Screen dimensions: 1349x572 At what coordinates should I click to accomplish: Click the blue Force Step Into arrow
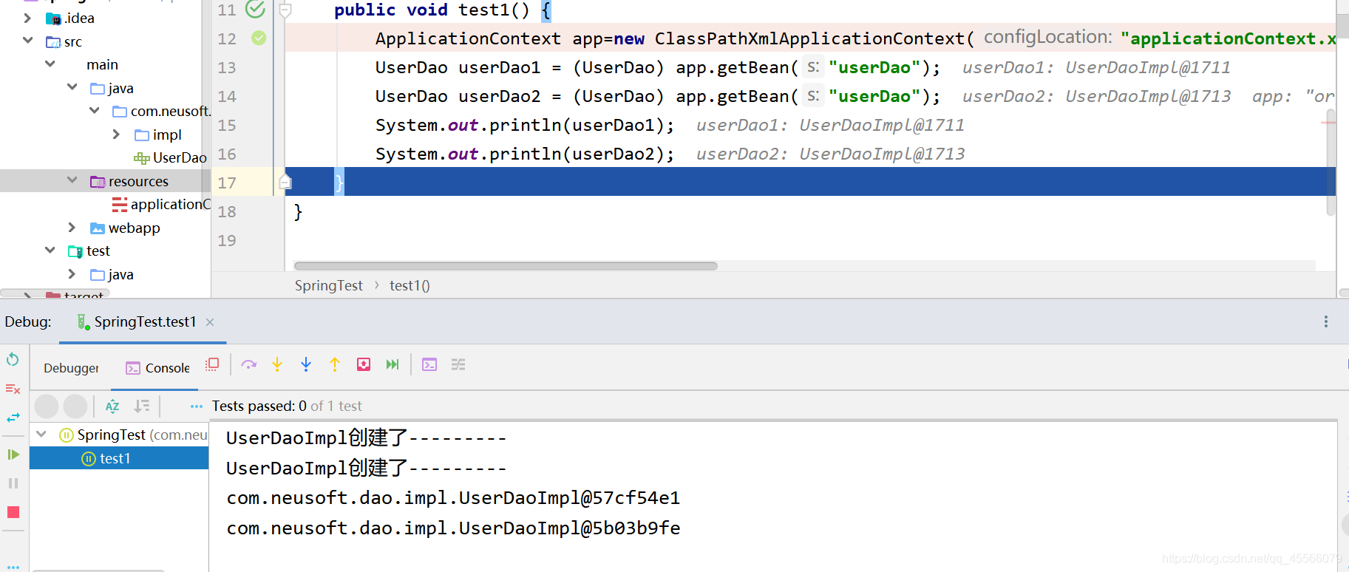[x=306, y=364]
